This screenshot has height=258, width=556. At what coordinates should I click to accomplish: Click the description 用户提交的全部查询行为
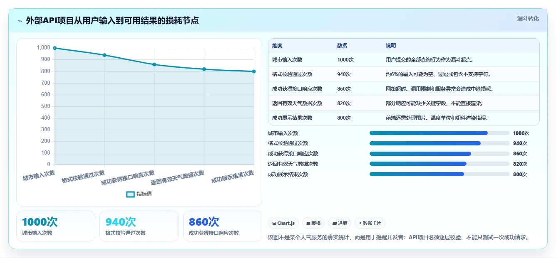coord(429,60)
